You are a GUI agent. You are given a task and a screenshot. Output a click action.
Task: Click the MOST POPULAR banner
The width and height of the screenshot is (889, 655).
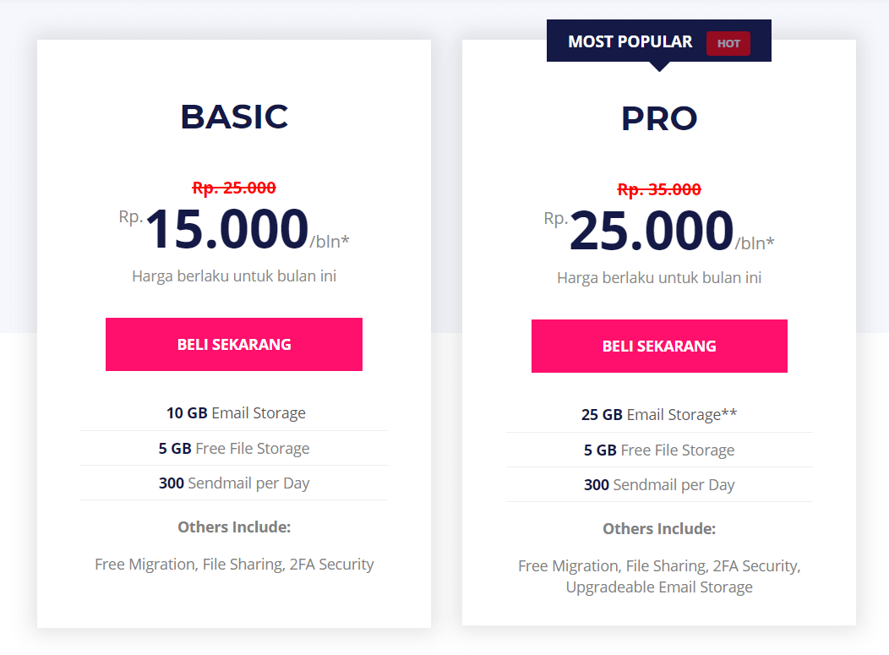[x=659, y=41]
